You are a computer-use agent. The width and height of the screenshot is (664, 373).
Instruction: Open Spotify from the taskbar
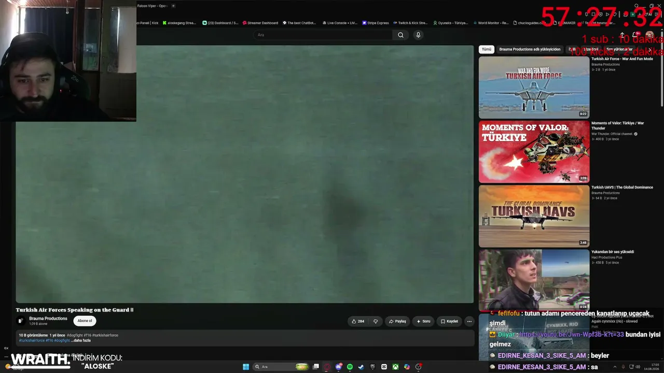coord(350,367)
